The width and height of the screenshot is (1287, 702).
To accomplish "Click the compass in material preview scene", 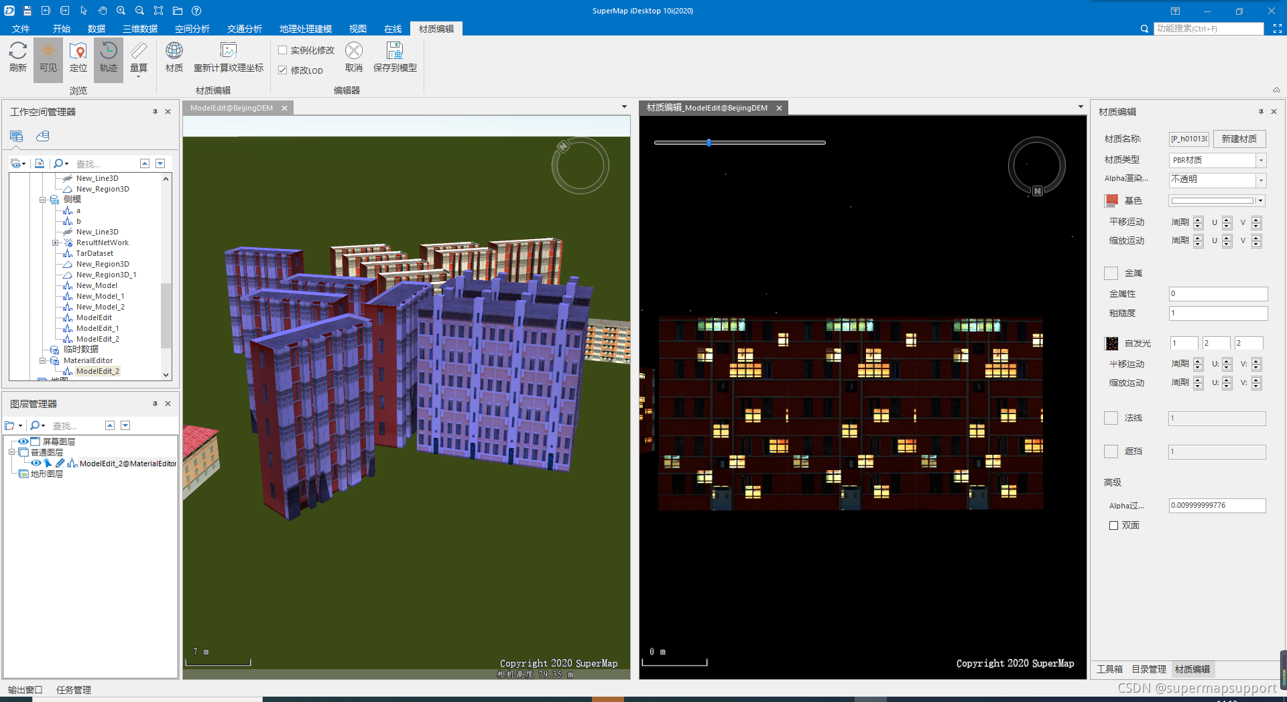I will pyautogui.click(x=1037, y=166).
